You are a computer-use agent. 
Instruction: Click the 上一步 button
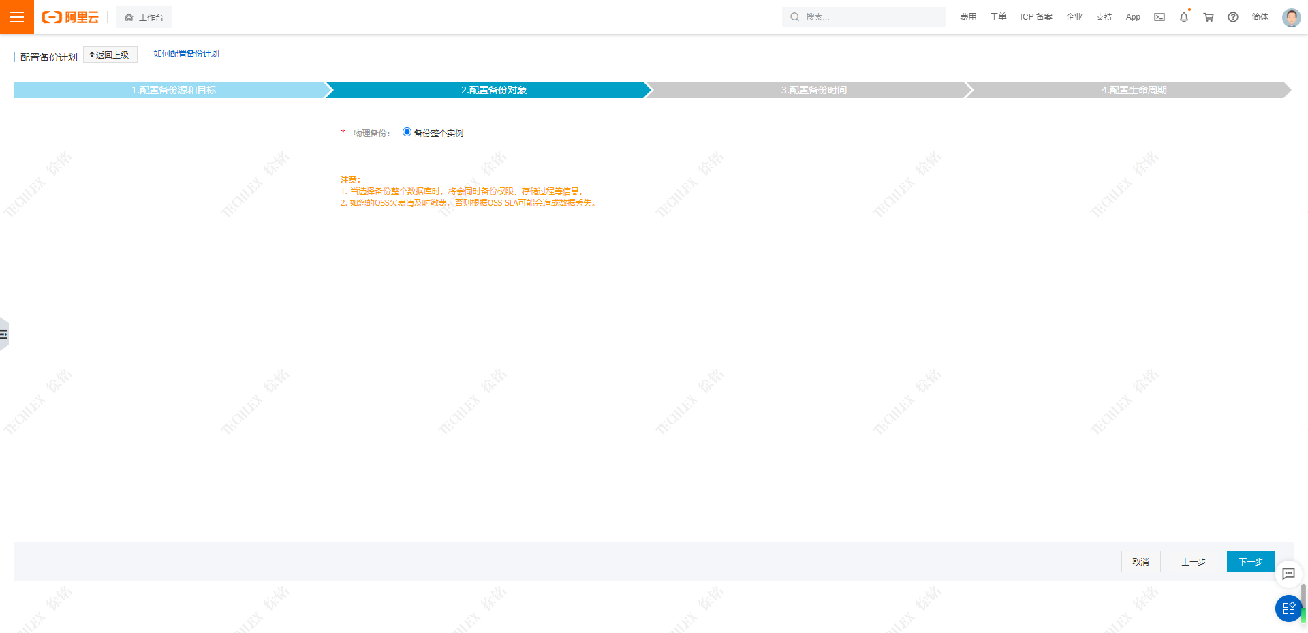[x=1193, y=561]
